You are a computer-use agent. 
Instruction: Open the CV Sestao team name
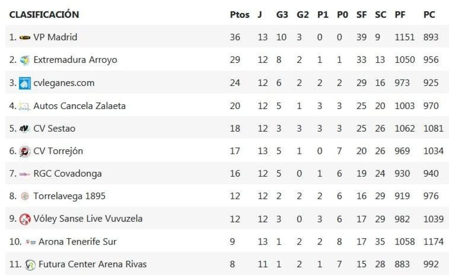54,128
